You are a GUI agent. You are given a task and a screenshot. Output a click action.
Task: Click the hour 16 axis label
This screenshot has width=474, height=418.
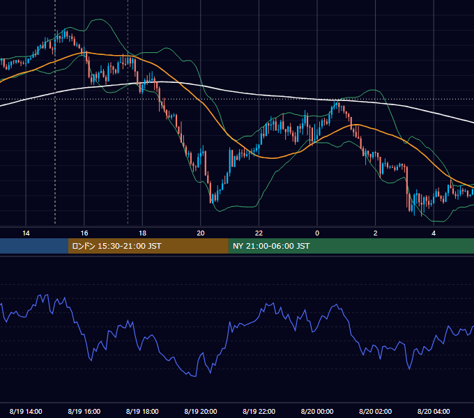tap(84, 233)
